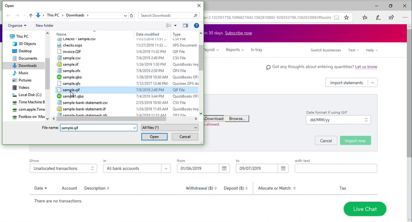Expand the Import statements split arrow
Viewport: 412px width, 222px height.
(373, 83)
